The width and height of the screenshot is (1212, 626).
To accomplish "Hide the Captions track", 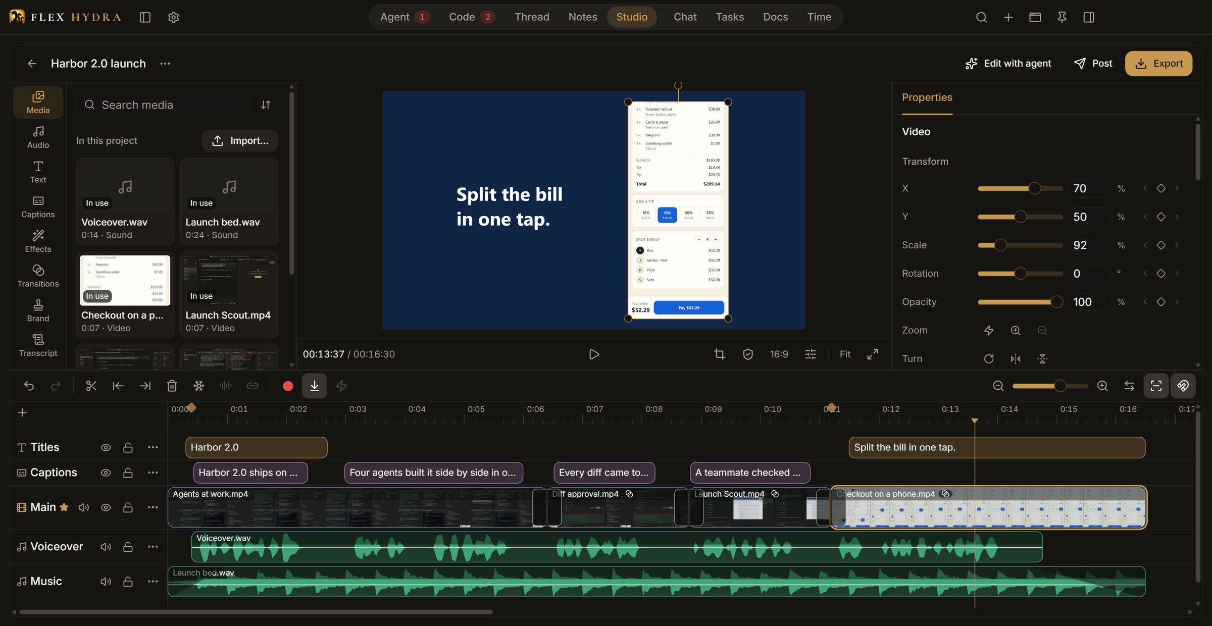I will click(106, 473).
